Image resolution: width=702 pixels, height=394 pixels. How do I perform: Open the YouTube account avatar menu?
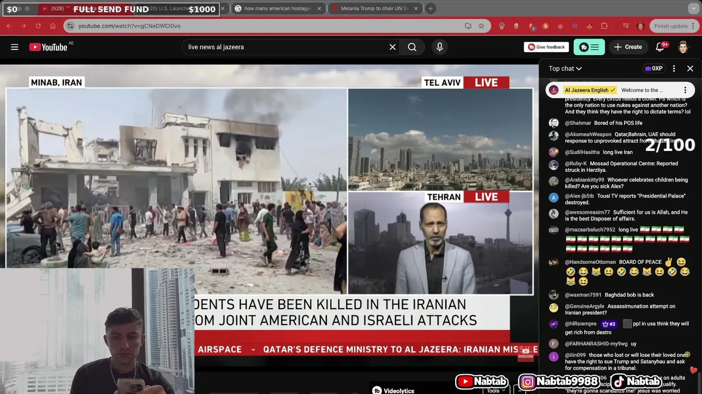[x=683, y=47]
